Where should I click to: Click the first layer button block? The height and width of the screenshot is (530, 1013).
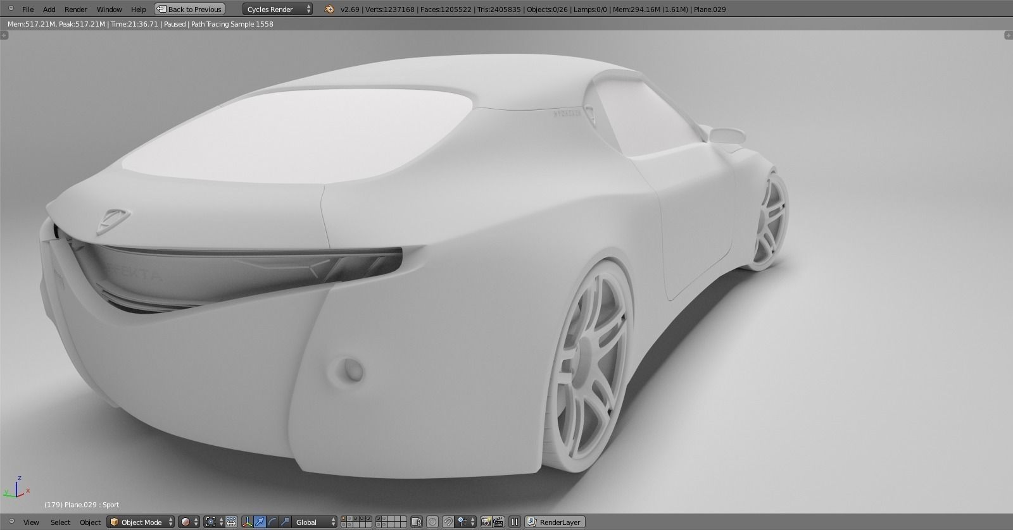click(356, 522)
